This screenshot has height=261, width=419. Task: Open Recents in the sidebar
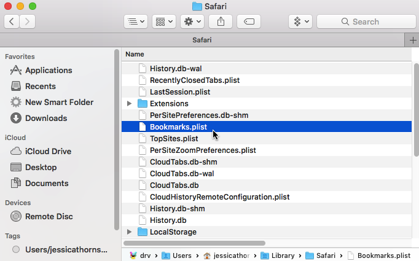point(33,87)
